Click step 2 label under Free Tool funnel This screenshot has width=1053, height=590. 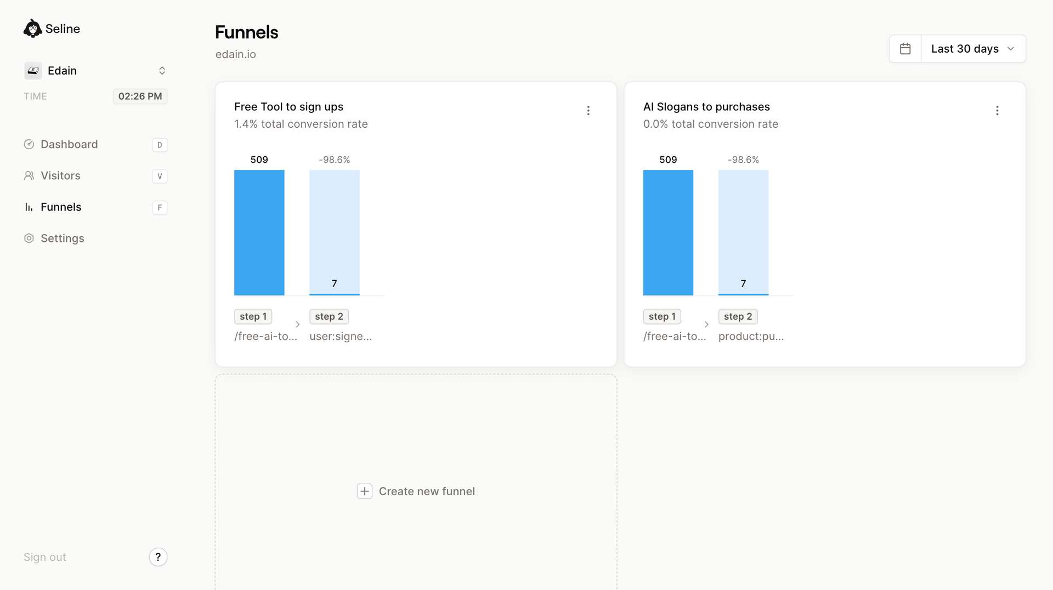(x=329, y=316)
